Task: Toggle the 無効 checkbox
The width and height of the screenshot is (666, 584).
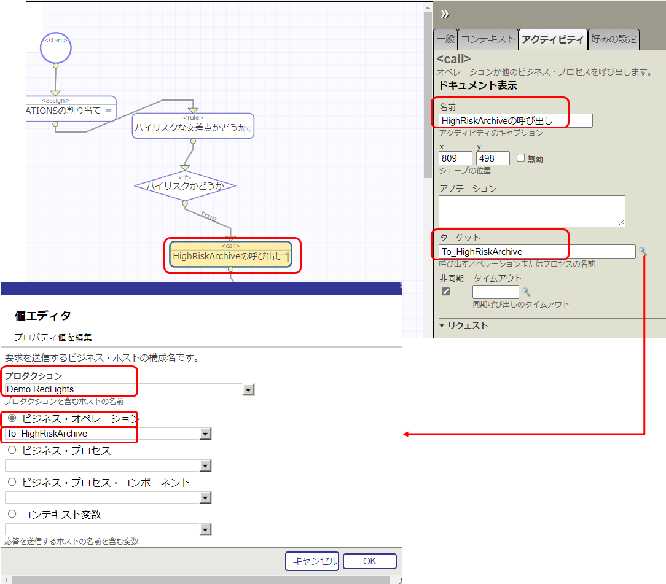Action: 521,158
